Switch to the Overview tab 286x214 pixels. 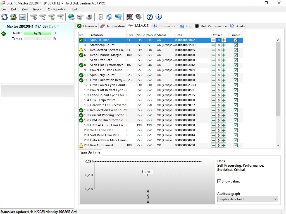point(87,26)
